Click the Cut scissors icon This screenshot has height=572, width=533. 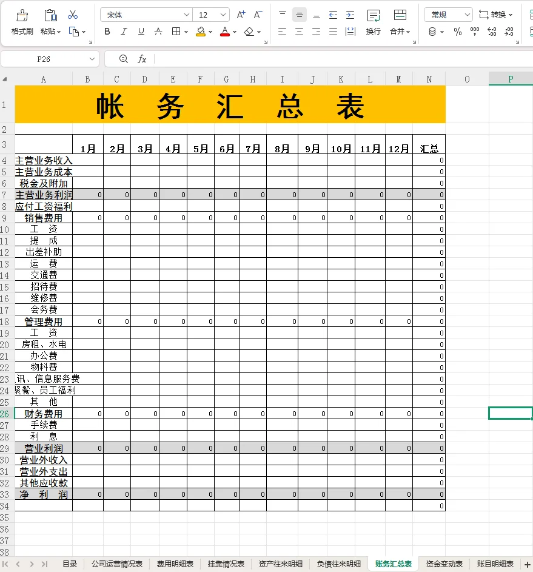pos(73,15)
